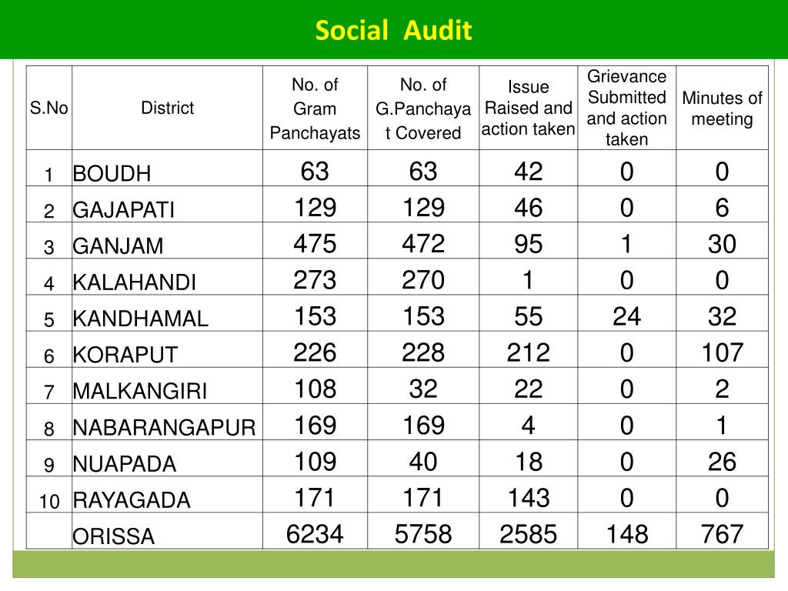Viewport: 788px width, 591px height.
Task: Click MALKANGIRI's covered value 32
Action: (423, 389)
